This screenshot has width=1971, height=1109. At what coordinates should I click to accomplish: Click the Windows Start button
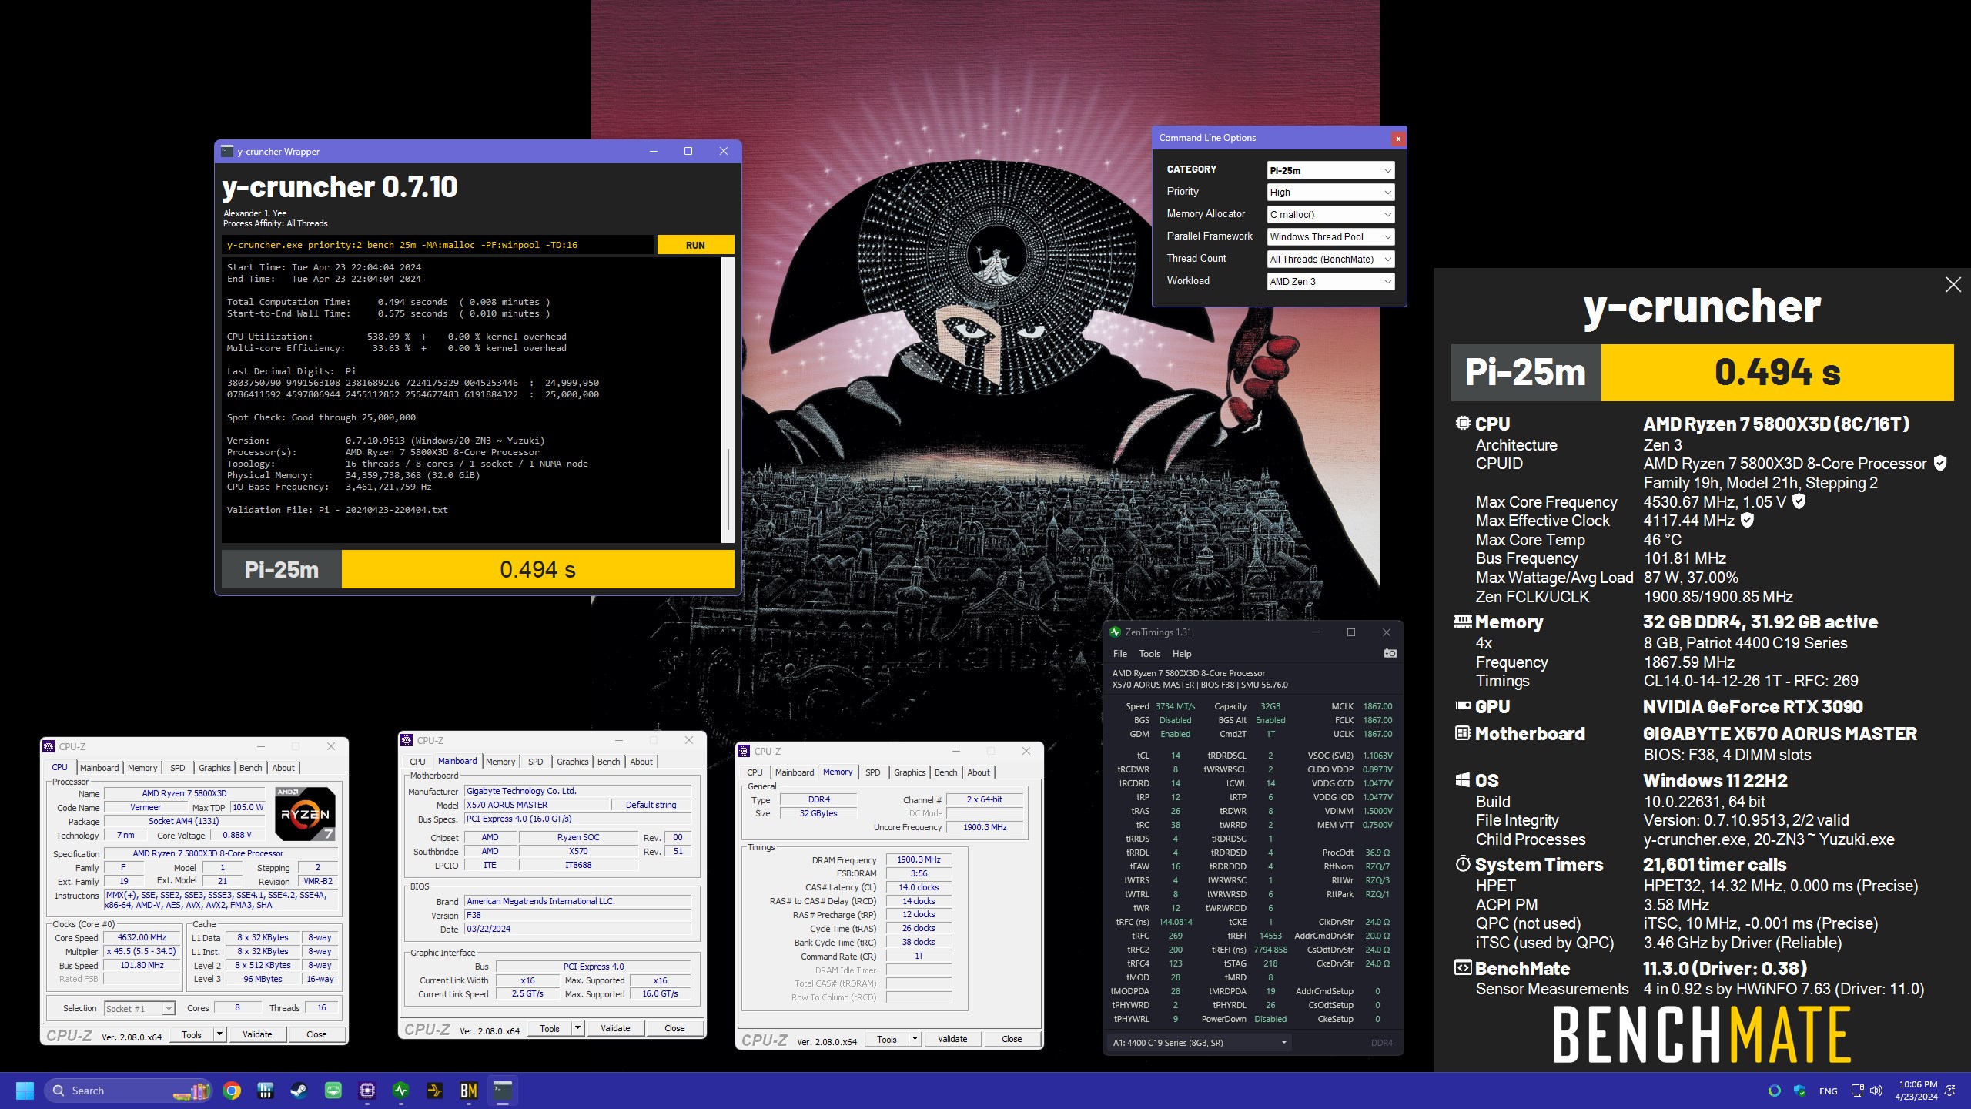[x=25, y=1091]
